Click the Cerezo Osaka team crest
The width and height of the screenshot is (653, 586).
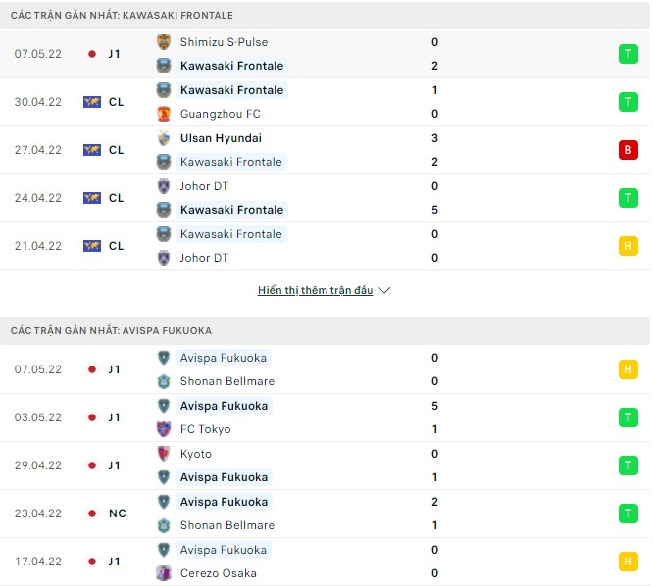point(164,573)
